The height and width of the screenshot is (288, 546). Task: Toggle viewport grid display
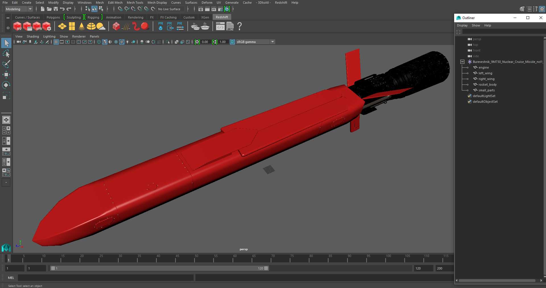pos(56,42)
